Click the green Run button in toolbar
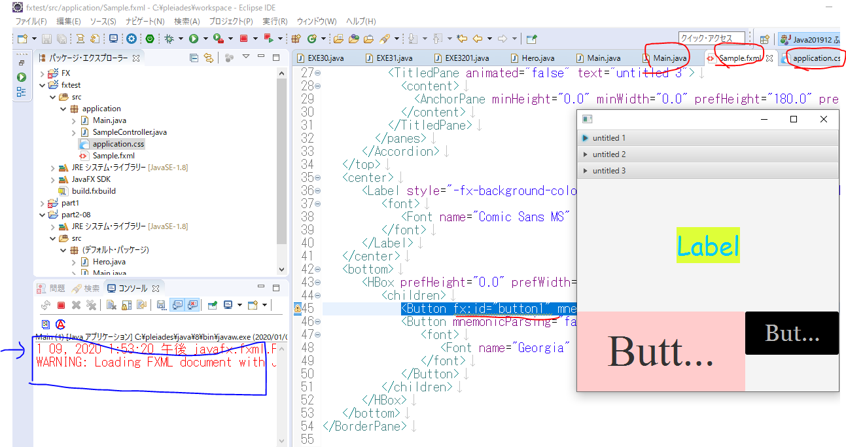The width and height of the screenshot is (846, 447). tap(194, 39)
